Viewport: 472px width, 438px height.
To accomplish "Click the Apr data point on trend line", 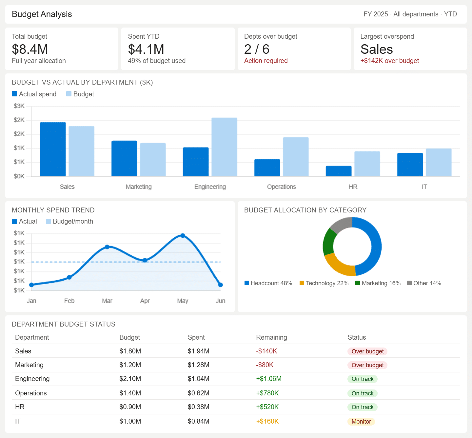I will click(x=145, y=260).
